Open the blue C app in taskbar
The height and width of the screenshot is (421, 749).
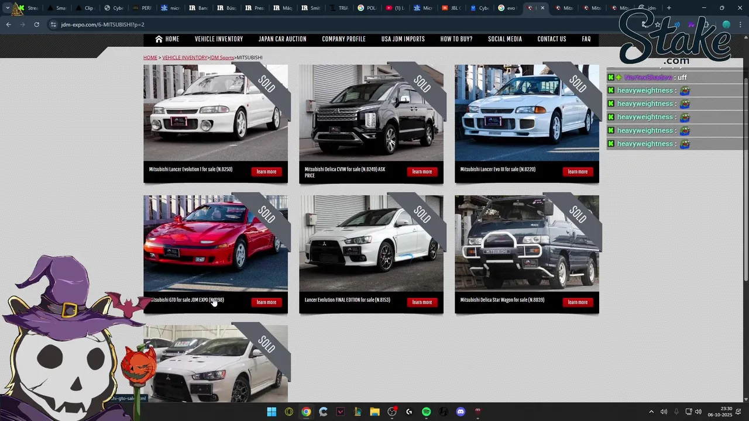click(x=323, y=412)
